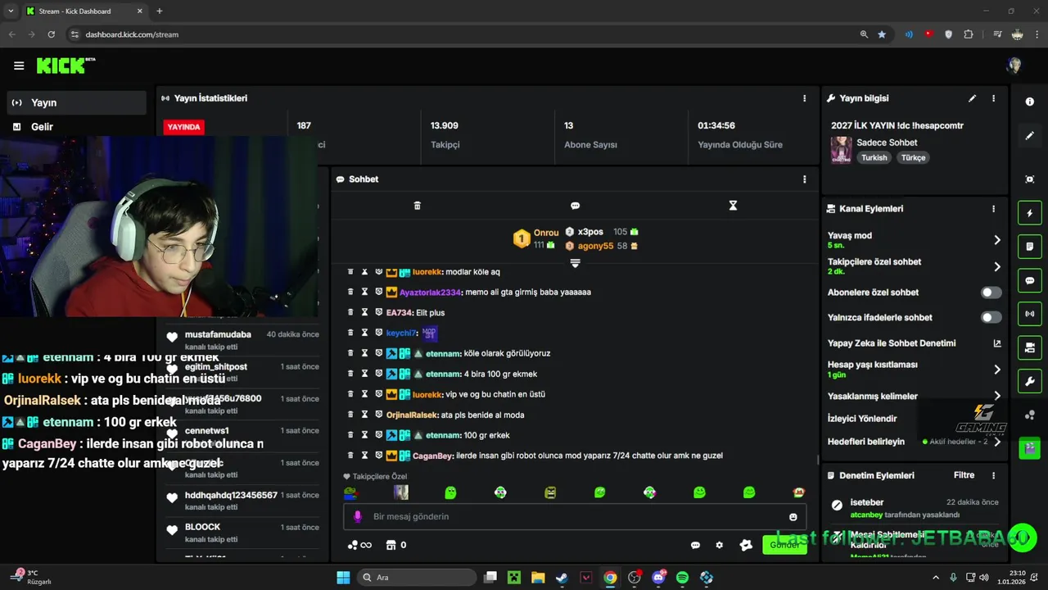
Task: Open the profile avatar menu
Action: point(1014,66)
